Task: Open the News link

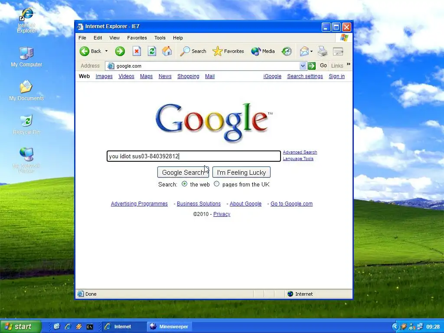Action: (165, 76)
